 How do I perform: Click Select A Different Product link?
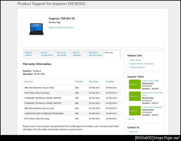coord(62,27)
